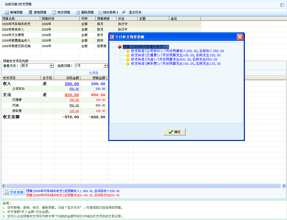Click the panel layout icon at top right
The width and height of the screenshot is (287, 220).
click(x=282, y=5)
